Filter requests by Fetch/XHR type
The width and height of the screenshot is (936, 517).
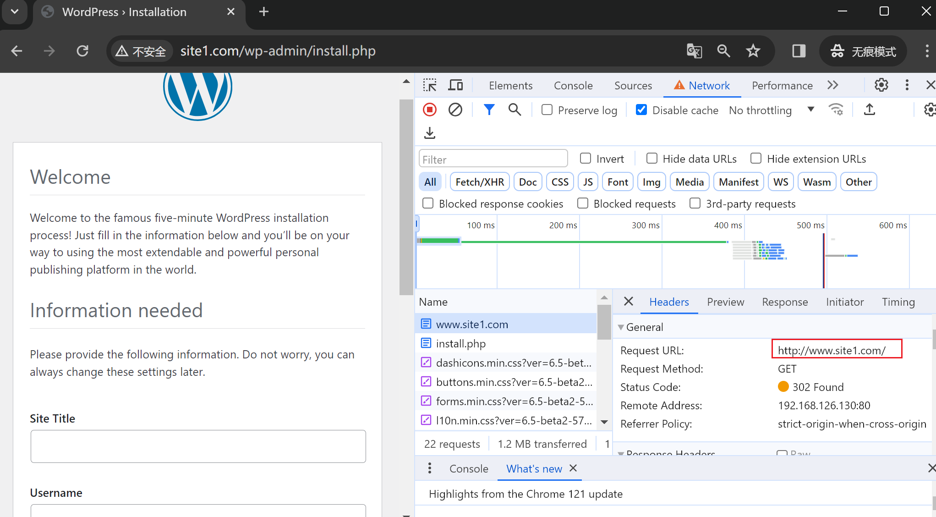pyautogui.click(x=480, y=182)
